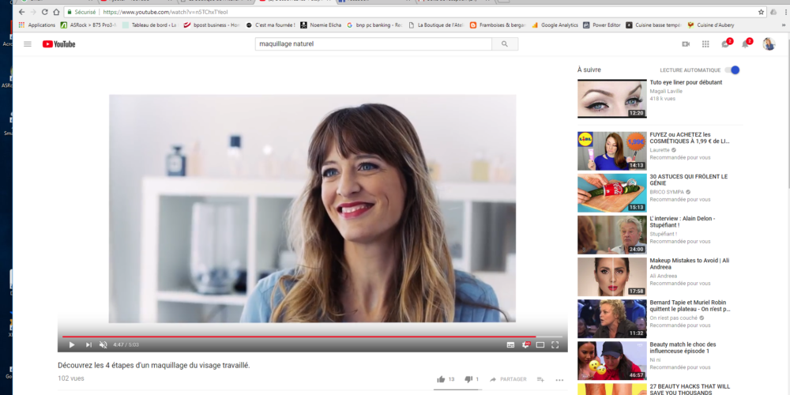The height and width of the screenshot is (395, 790).
Task: Add video to a playlist
Action: 540,379
